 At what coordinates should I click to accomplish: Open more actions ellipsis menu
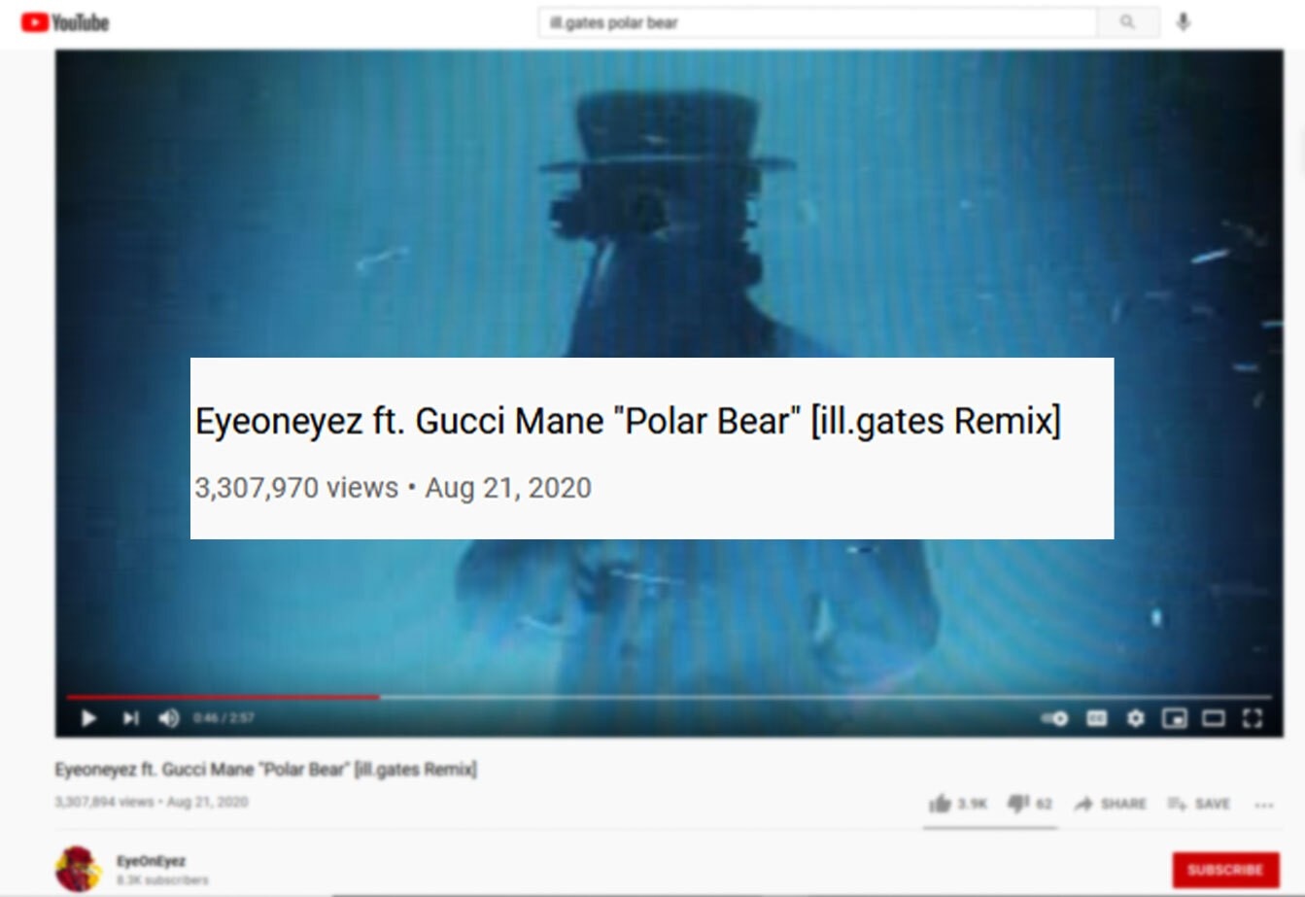(x=1264, y=805)
